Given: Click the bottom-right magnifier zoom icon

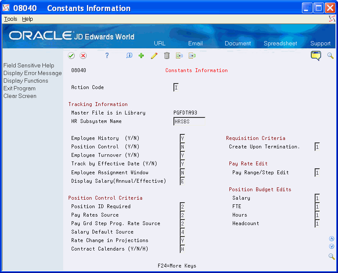Looking at the screenshot, I should pos(332,256).
